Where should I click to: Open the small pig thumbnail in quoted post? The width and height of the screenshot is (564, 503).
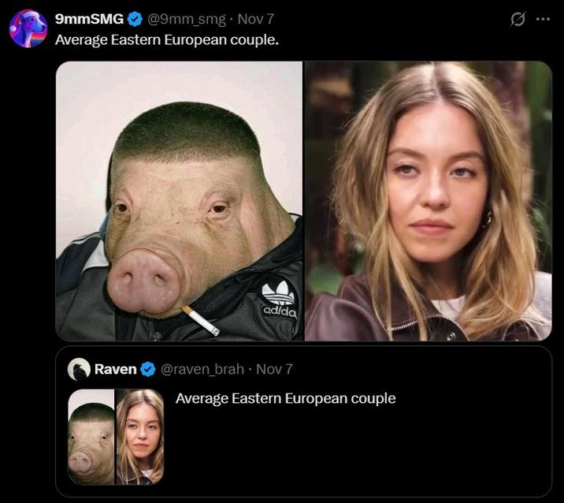(x=91, y=436)
